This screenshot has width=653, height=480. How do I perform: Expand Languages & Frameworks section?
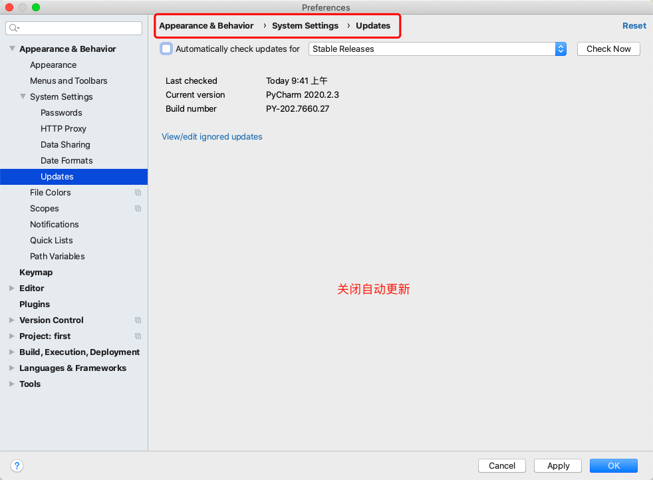[12, 368]
